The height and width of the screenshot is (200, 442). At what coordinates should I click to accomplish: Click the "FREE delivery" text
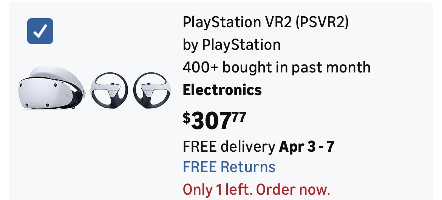(x=229, y=146)
